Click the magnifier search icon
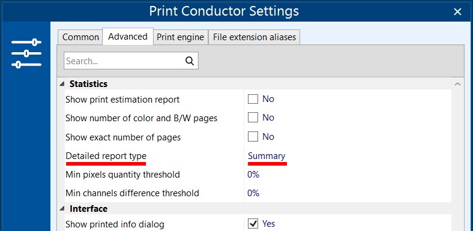The width and height of the screenshot is (473, 231). coord(190,61)
